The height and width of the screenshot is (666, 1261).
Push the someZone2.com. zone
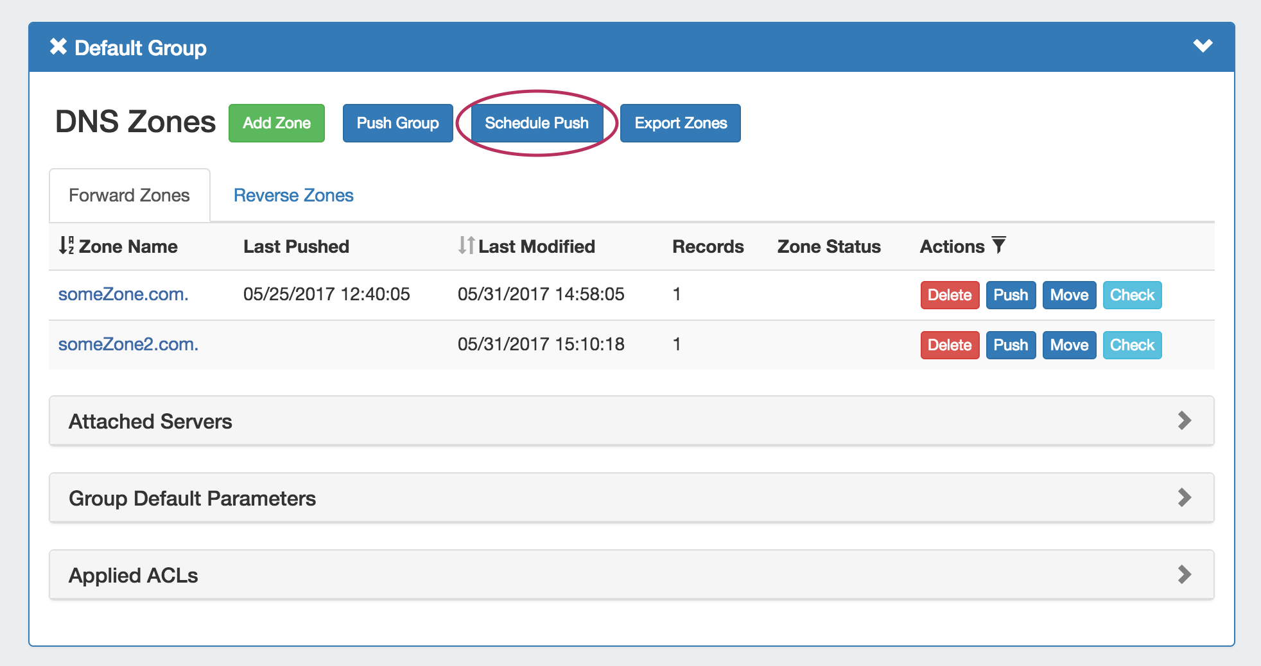(x=1010, y=345)
